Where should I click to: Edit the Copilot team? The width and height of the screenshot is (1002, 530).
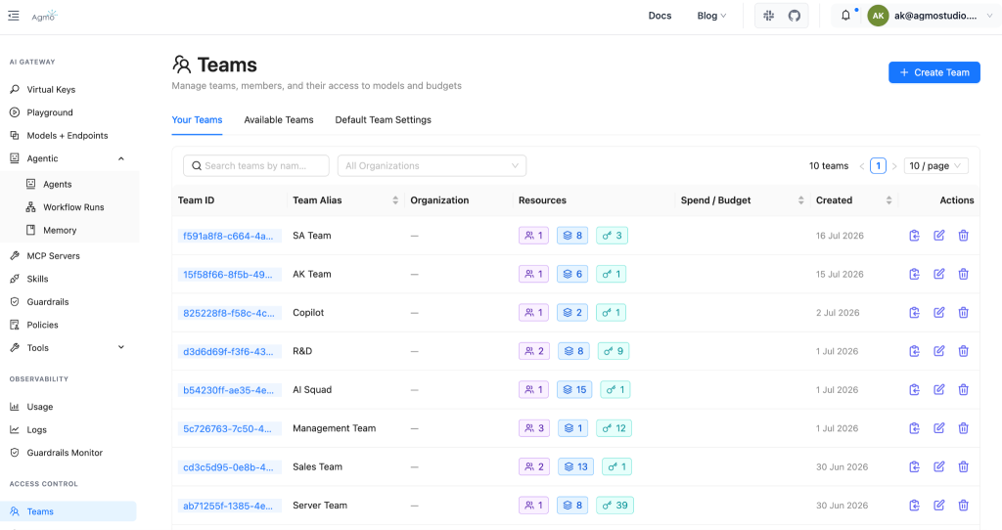[x=938, y=313]
